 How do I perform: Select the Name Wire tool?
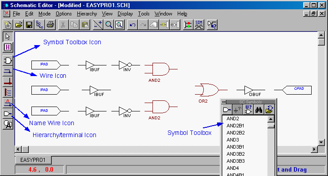click(x=8, y=103)
